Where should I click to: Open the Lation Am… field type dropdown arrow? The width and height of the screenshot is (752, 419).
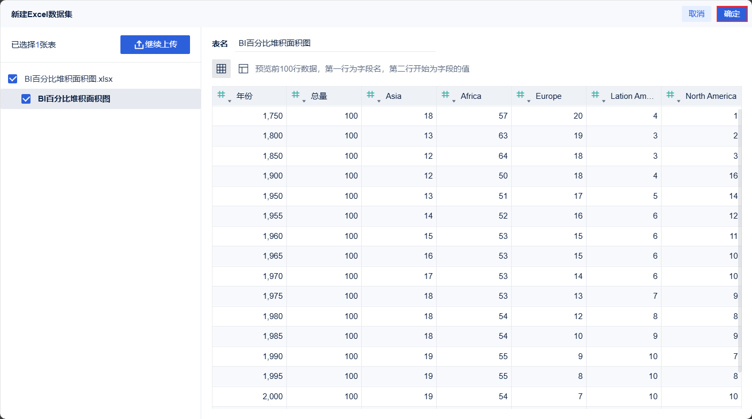point(604,100)
